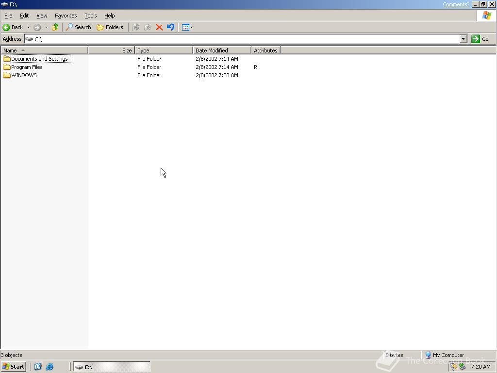Open the Search pane from toolbar
Viewport: 497px width, 373px height.
78,27
